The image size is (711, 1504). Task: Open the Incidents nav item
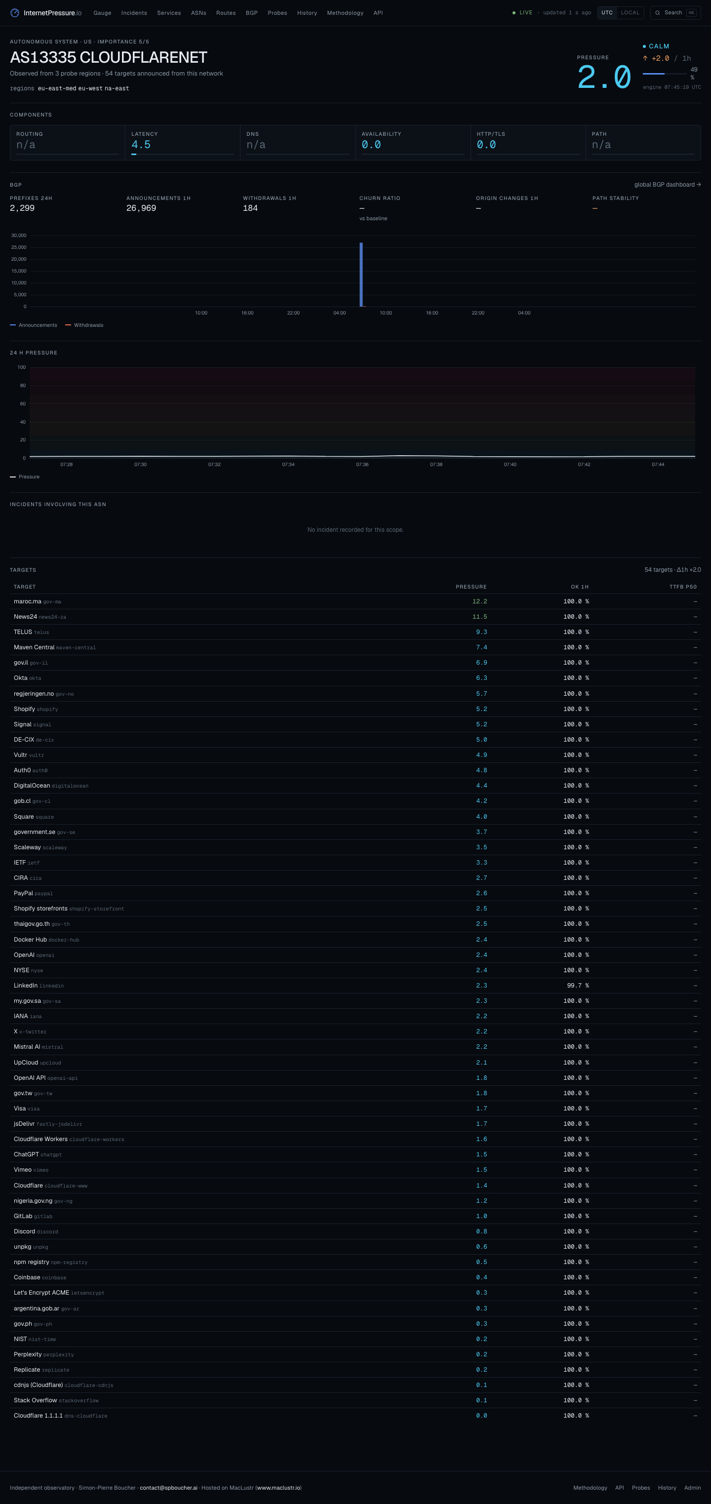pyautogui.click(x=134, y=13)
